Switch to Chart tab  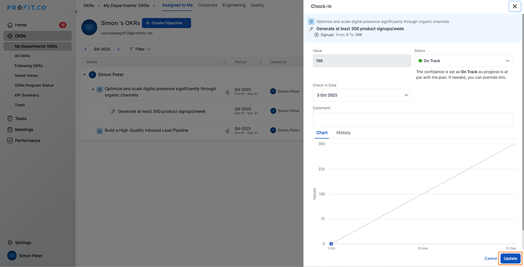tap(322, 133)
